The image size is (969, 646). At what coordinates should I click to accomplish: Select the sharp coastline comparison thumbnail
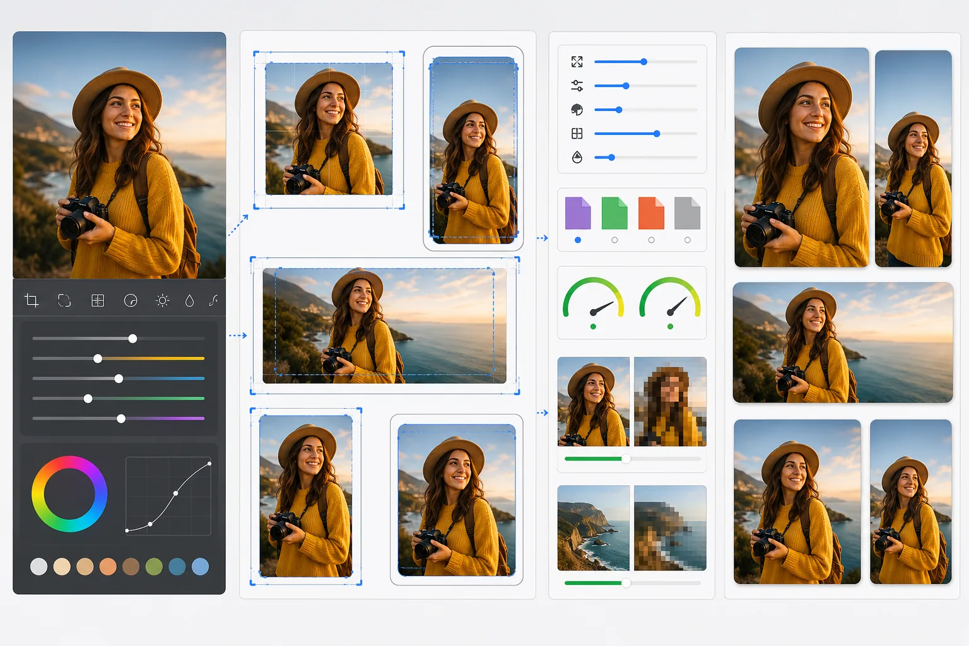(x=594, y=528)
